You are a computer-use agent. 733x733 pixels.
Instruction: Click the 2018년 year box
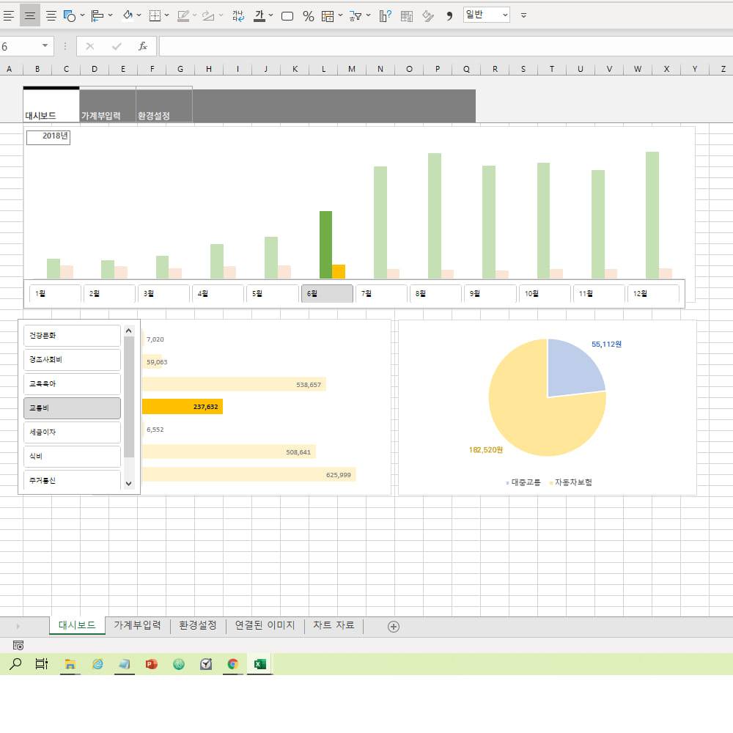(x=48, y=137)
